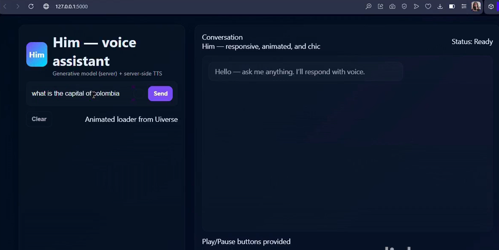
Task: Open the profile avatar menu
Action: 476,6
